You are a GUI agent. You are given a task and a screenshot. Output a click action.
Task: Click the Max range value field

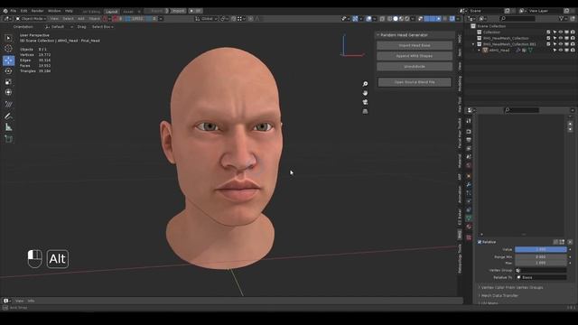point(541,263)
